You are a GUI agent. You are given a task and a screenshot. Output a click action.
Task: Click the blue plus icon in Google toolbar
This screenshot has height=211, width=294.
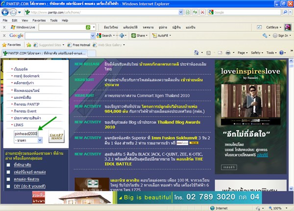[x=122, y=36]
